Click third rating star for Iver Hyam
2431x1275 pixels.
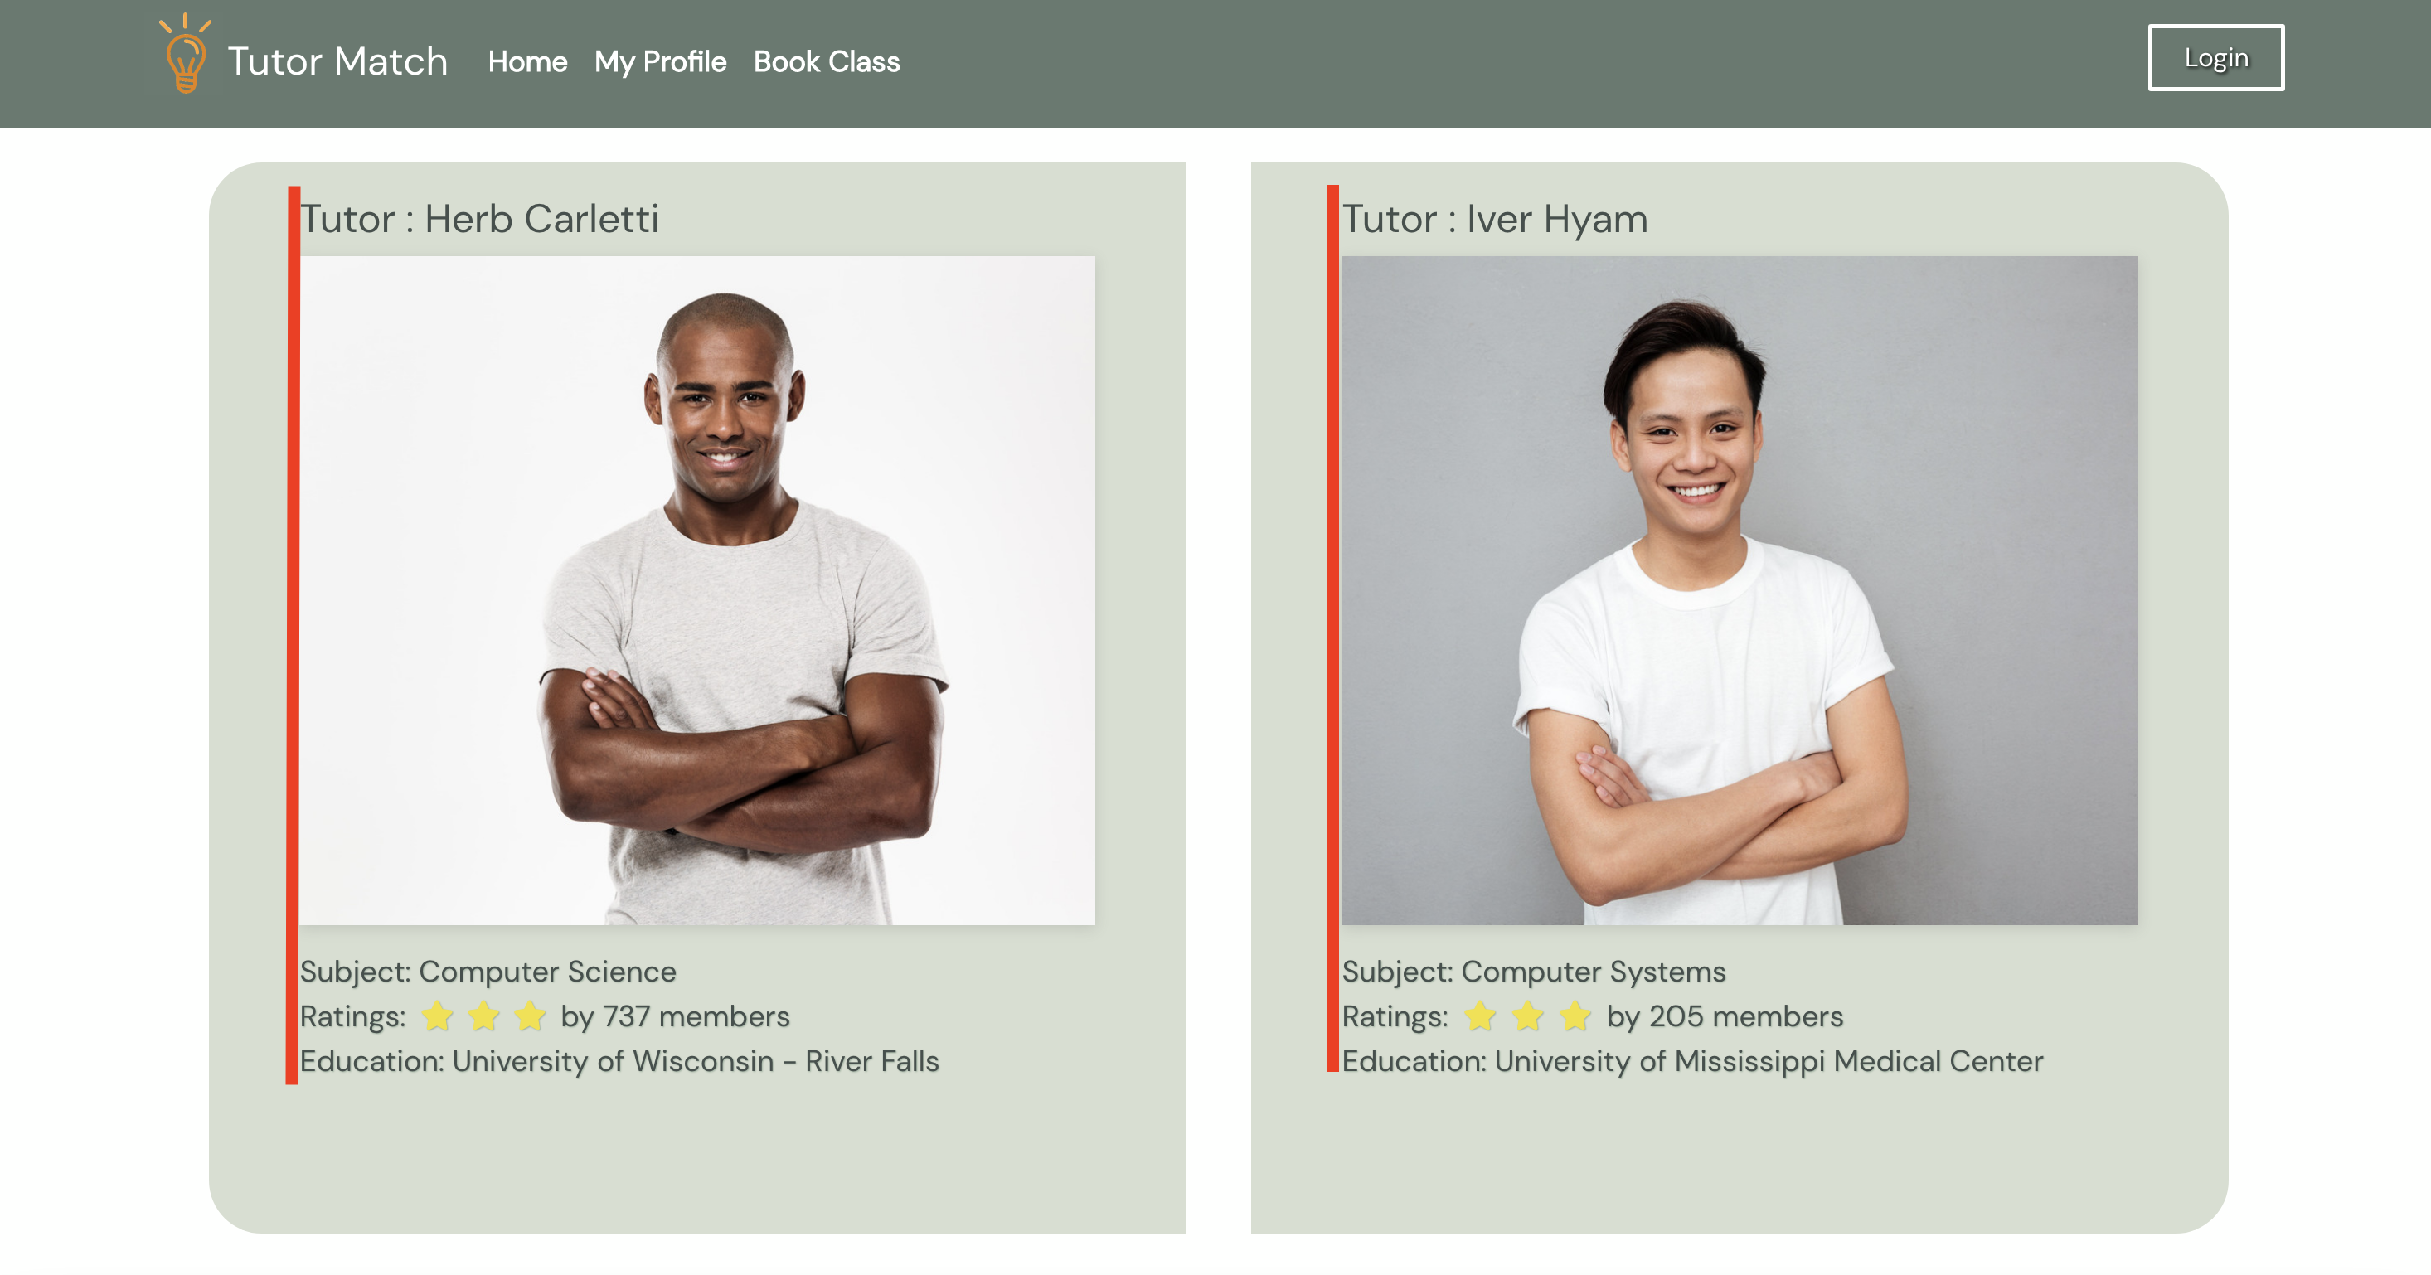pyautogui.click(x=1575, y=1016)
